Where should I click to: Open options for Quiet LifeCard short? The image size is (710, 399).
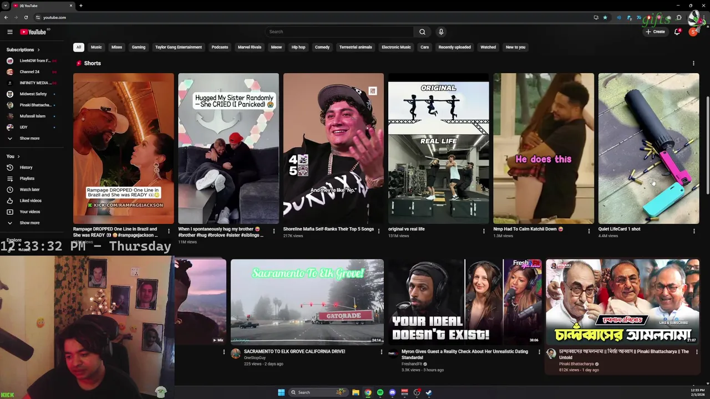pos(694,231)
